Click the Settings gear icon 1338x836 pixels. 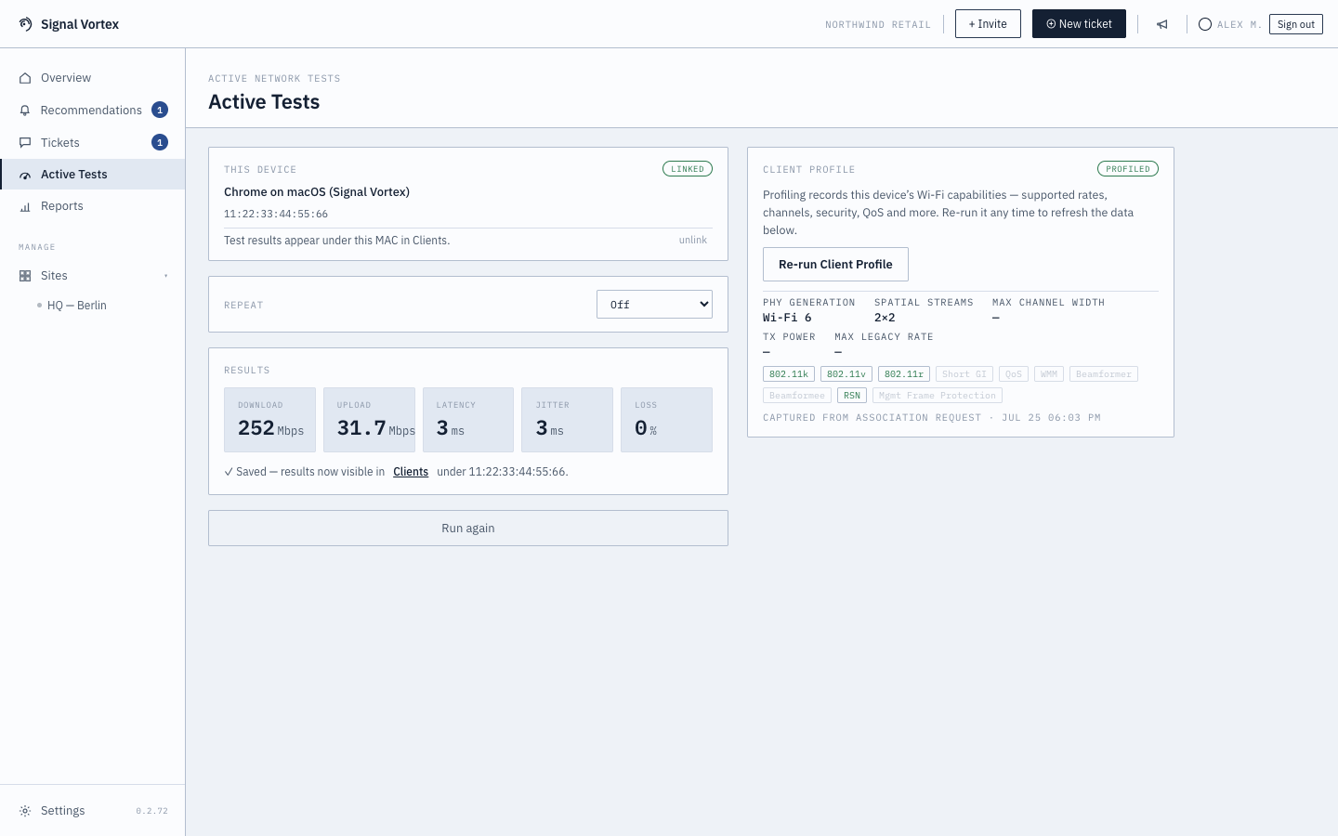(x=25, y=811)
